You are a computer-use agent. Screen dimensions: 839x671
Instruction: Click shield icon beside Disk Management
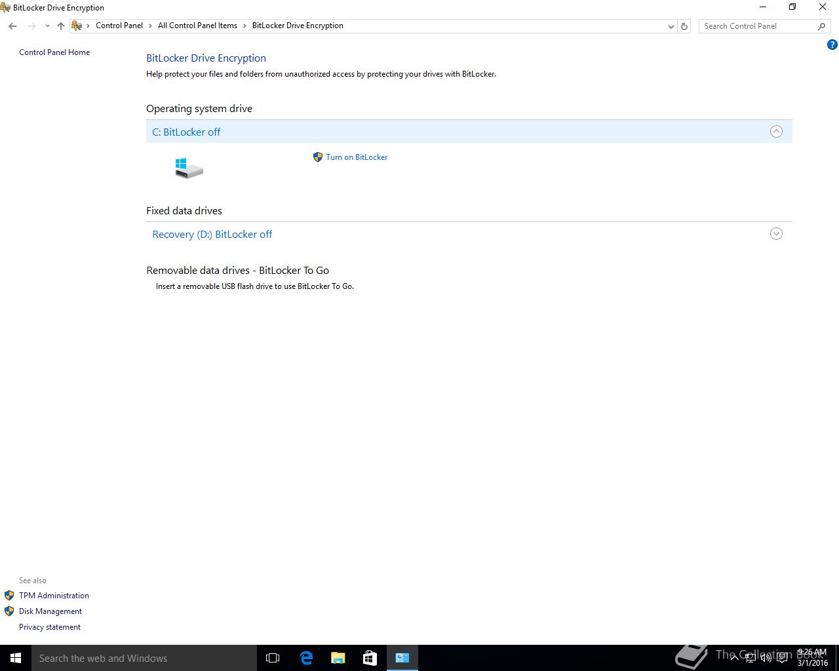pyautogui.click(x=9, y=611)
